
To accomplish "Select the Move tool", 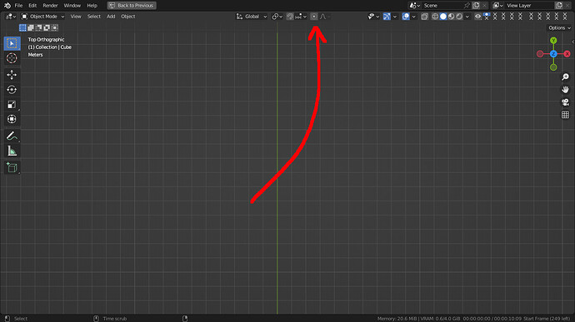I will pyautogui.click(x=12, y=75).
